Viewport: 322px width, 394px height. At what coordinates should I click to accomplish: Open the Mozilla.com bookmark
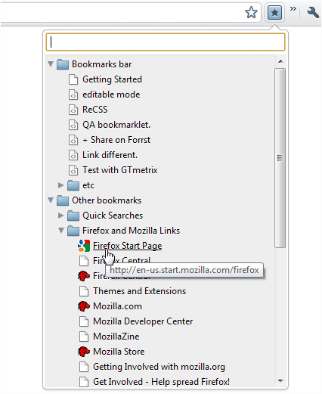tap(117, 306)
